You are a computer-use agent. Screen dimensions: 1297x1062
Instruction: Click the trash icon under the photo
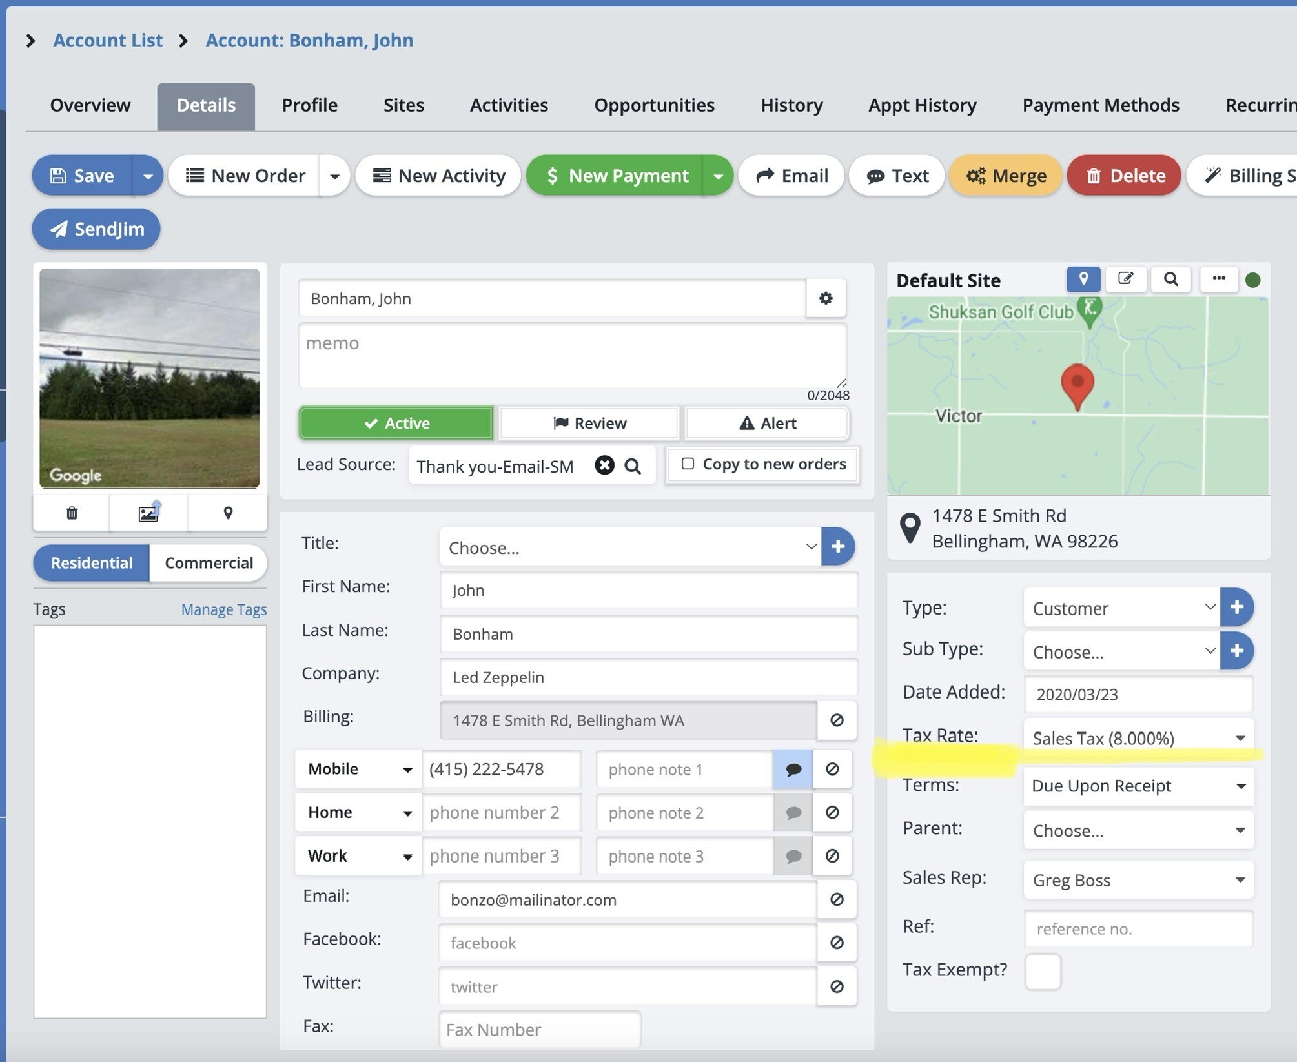(x=72, y=513)
